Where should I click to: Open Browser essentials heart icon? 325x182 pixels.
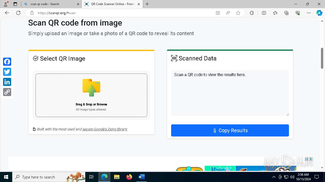(298, 13)
